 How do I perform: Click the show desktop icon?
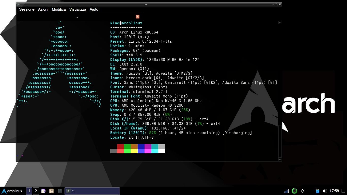343,191
